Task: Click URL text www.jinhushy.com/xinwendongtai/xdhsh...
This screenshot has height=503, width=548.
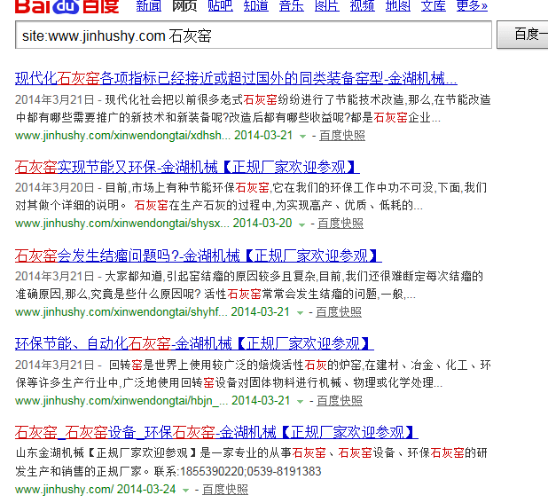Action: (122, 136)
